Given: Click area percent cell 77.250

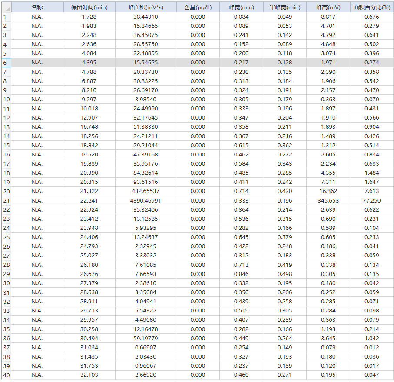Looking at the screenshot, I should click(371, 200).
